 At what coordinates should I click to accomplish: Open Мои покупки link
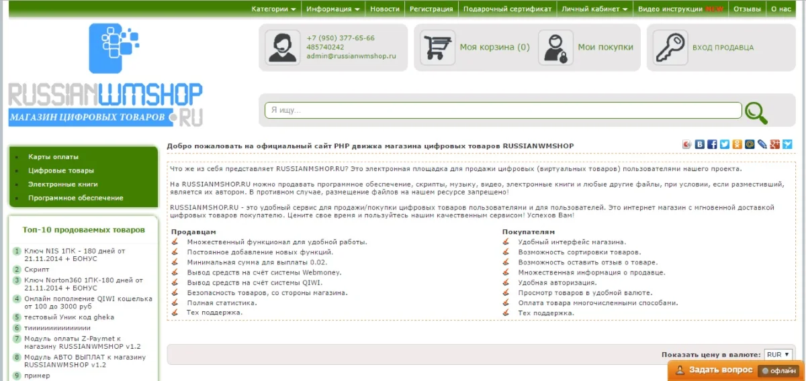(605, 48)
